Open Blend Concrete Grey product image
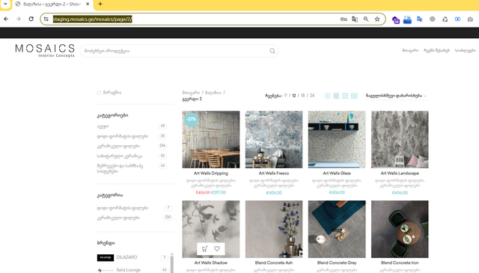Screen dimensions: 479x273 click(x=337, y=230)
